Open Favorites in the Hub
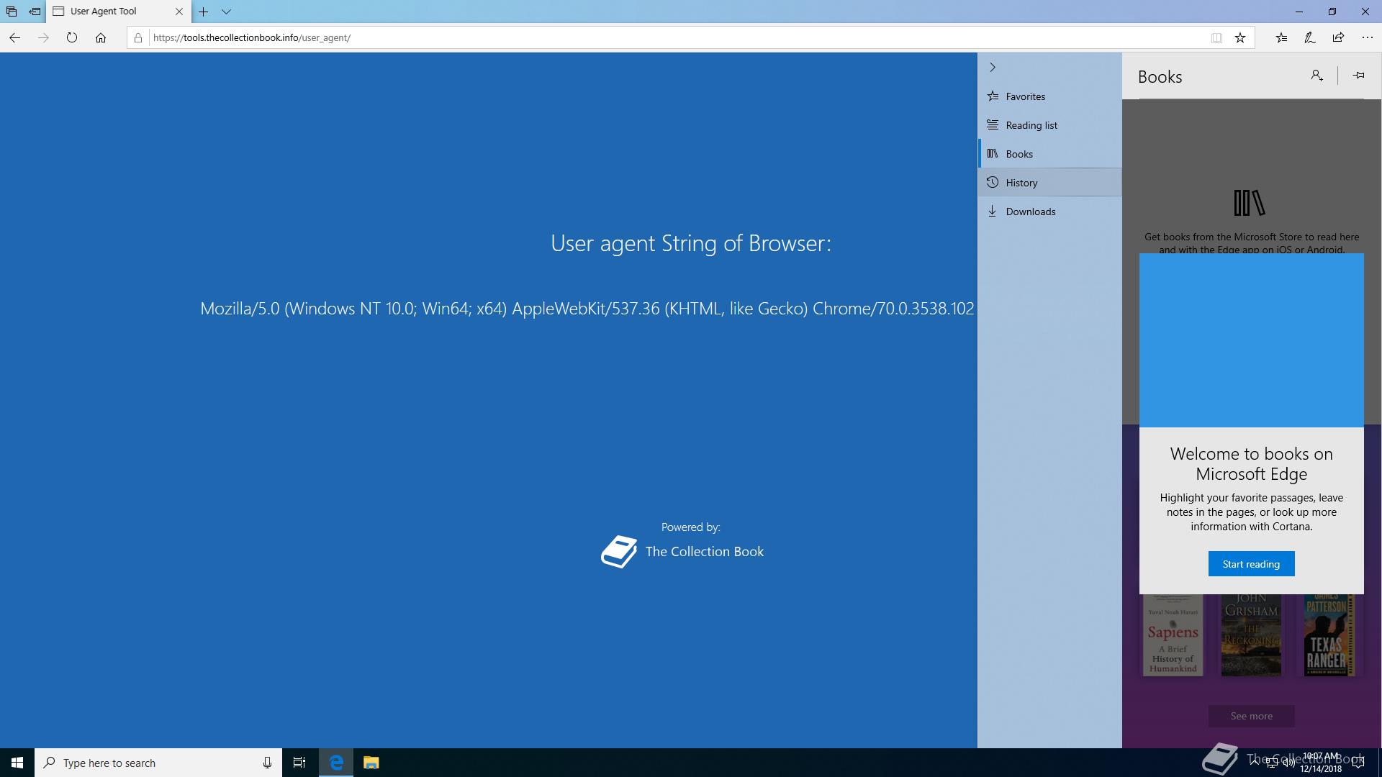Viewport: 1382px width, 777px height. 1049,96
